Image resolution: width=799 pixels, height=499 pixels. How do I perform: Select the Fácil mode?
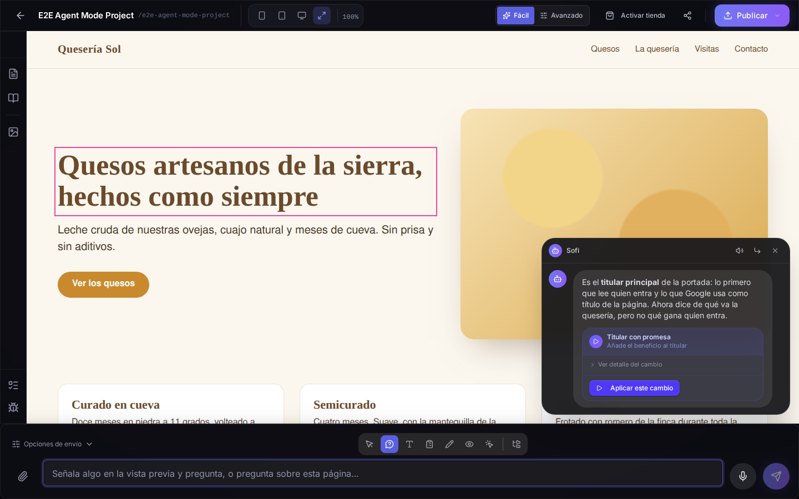[515, 16]
